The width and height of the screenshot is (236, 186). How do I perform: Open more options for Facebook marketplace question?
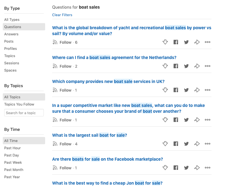(x=208, y=168)
